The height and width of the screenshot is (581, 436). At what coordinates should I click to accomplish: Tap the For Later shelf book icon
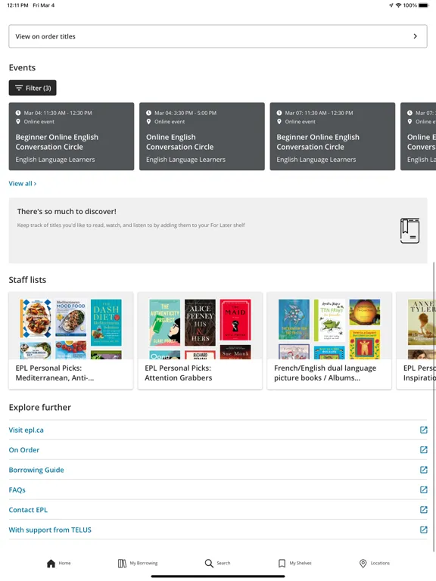pyautogui.click(x=410, y=231)
